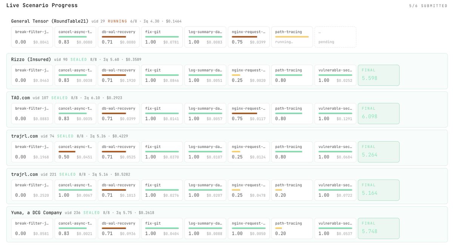Click the $0.1013 cost value

coord(128,195)
